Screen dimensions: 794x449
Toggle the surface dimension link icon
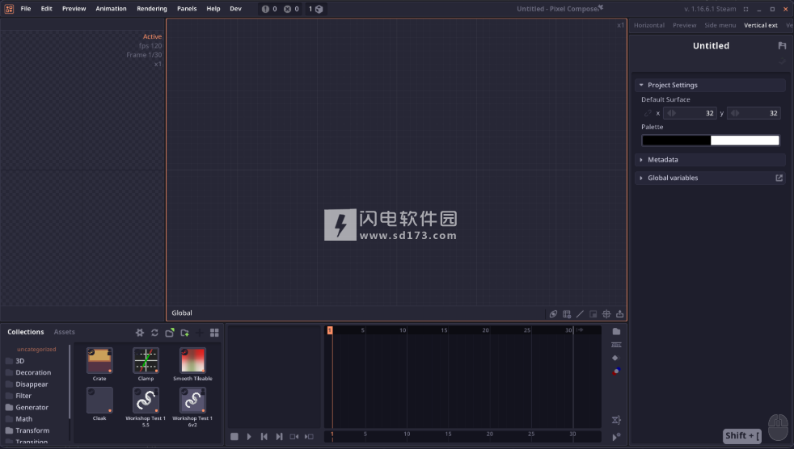[648, 113]
